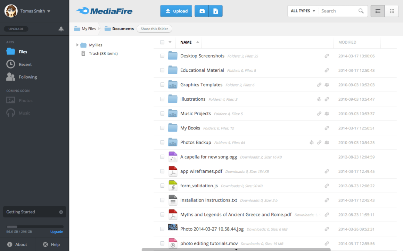This screenshot has height=251, width=403.
Task: Click inside the Search field
Action: pyautogui.click(x=339, y=11)
